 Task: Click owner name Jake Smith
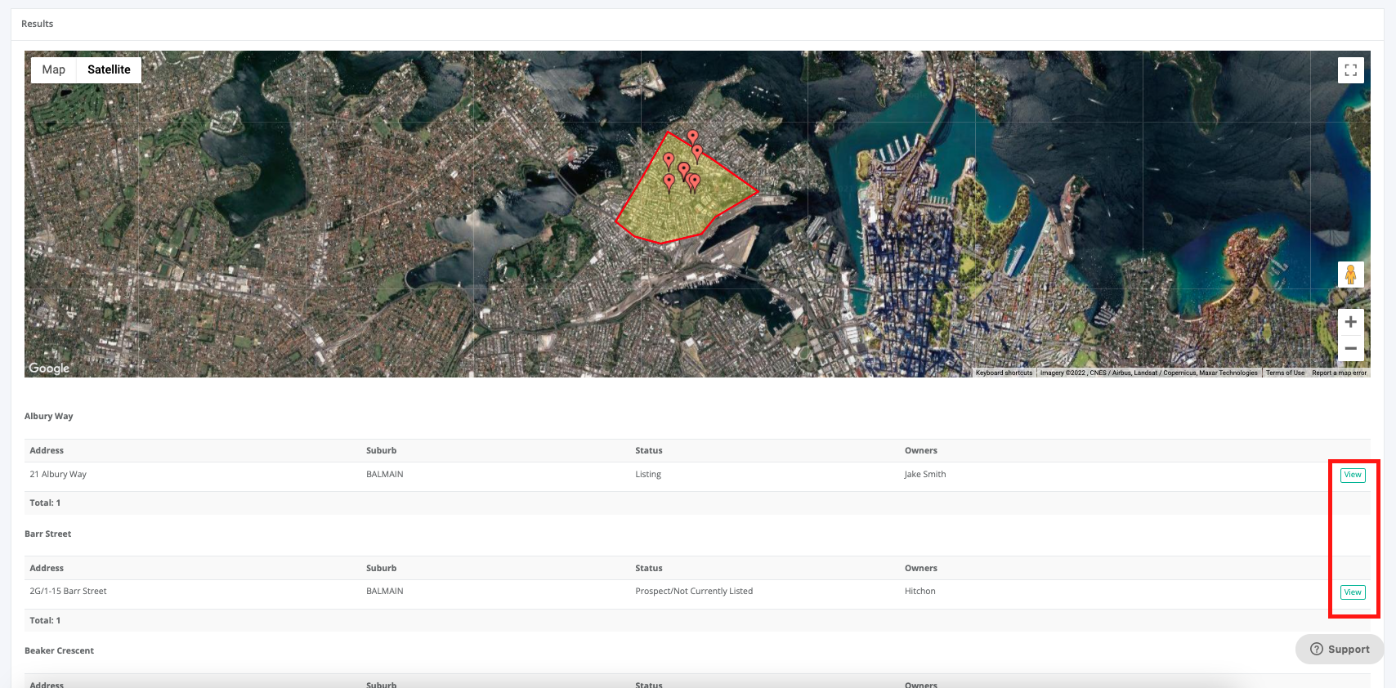pos(925,474)
